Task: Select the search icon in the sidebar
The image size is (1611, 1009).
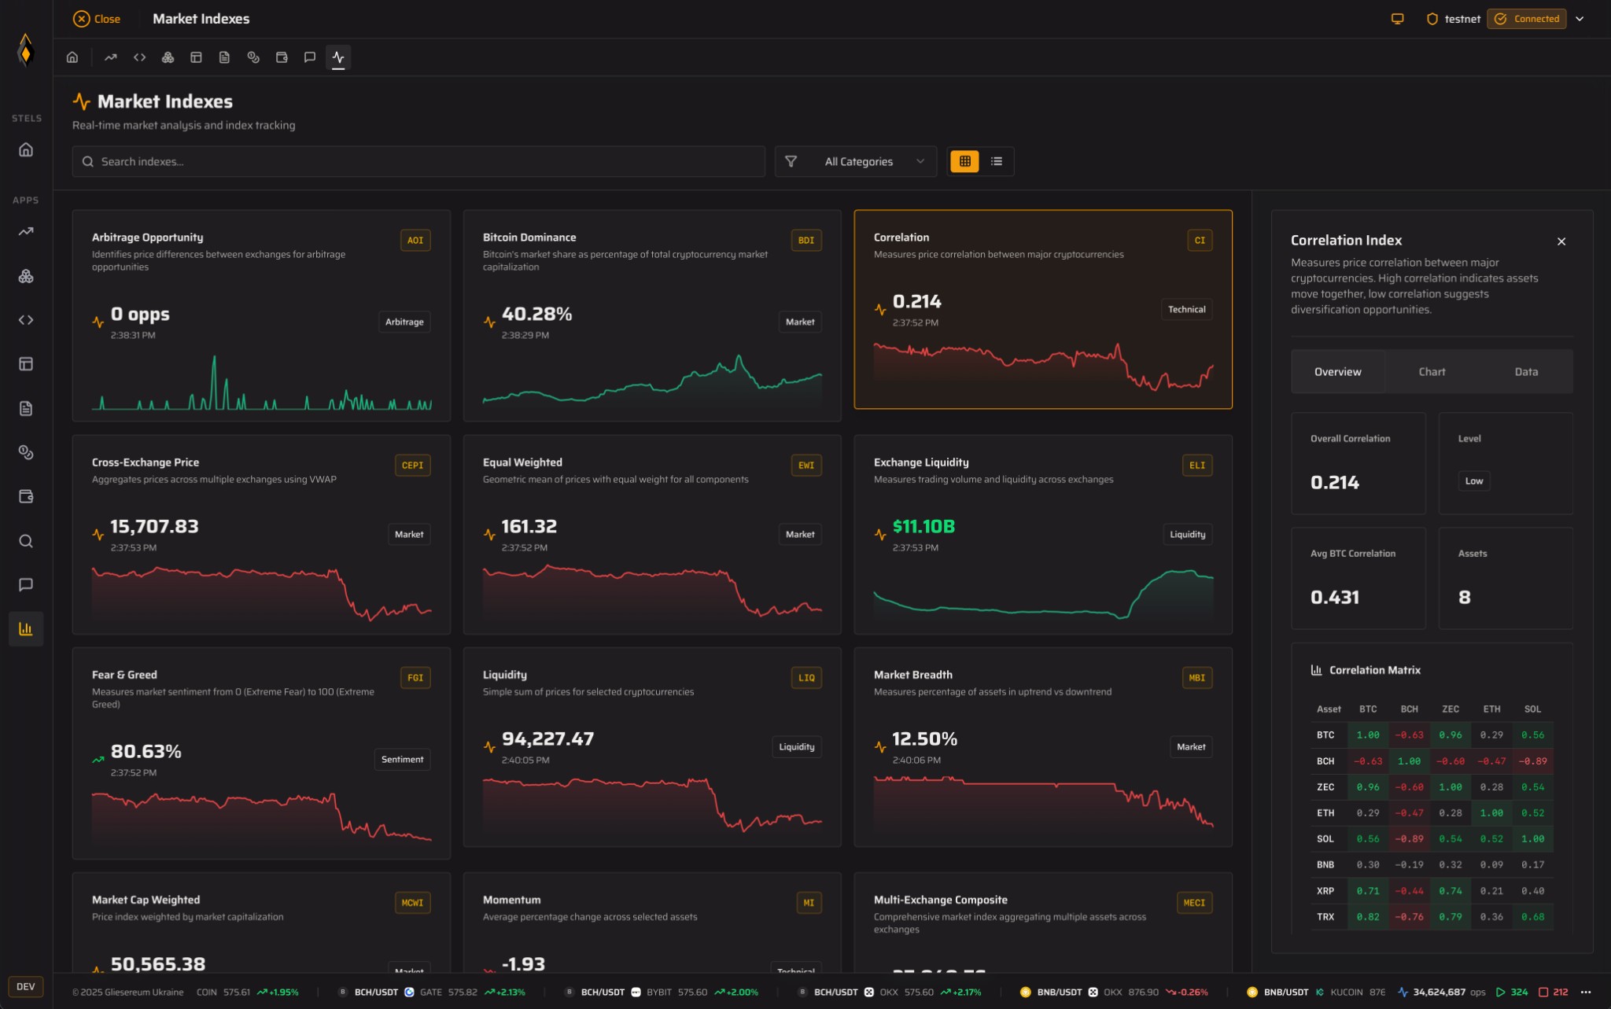Action: (26, 541)
